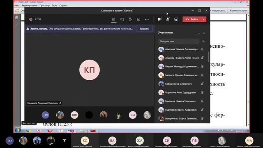Click mic icon for Бурунов Георгий
The height and width of the screenshot is (148, 263).
click(x=202, y=110)
